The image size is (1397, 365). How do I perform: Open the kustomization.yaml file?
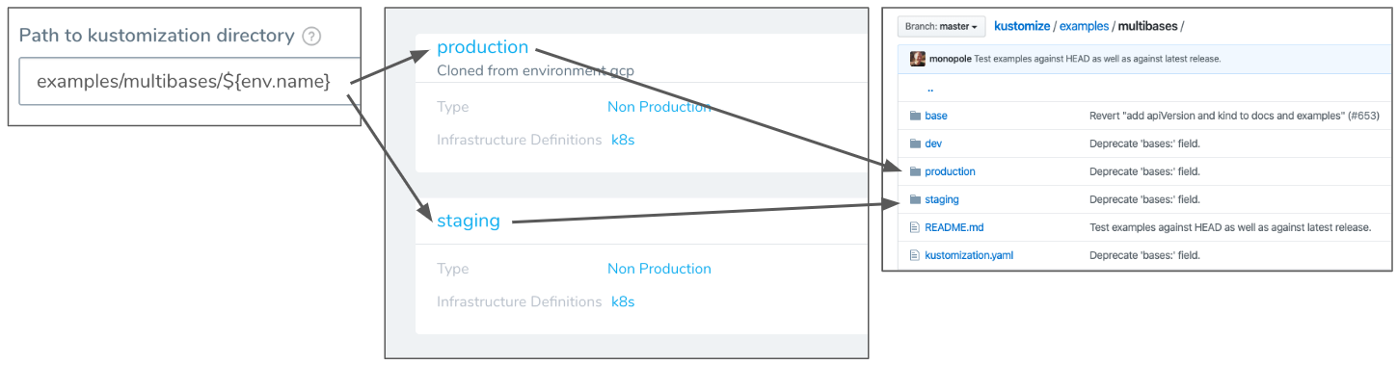pos(969,255)
